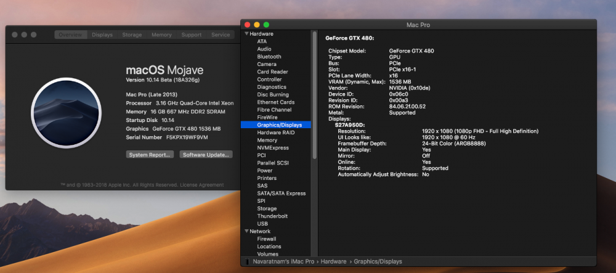Image resolution: width=616 pixels, height=273 pixels.
Task: Select Hardware RAID in the sidebar
Action: [x=276, y=132]
